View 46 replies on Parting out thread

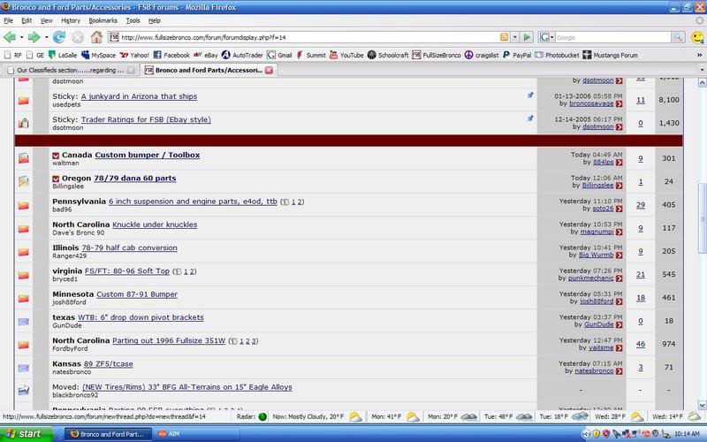pos(640,344)
